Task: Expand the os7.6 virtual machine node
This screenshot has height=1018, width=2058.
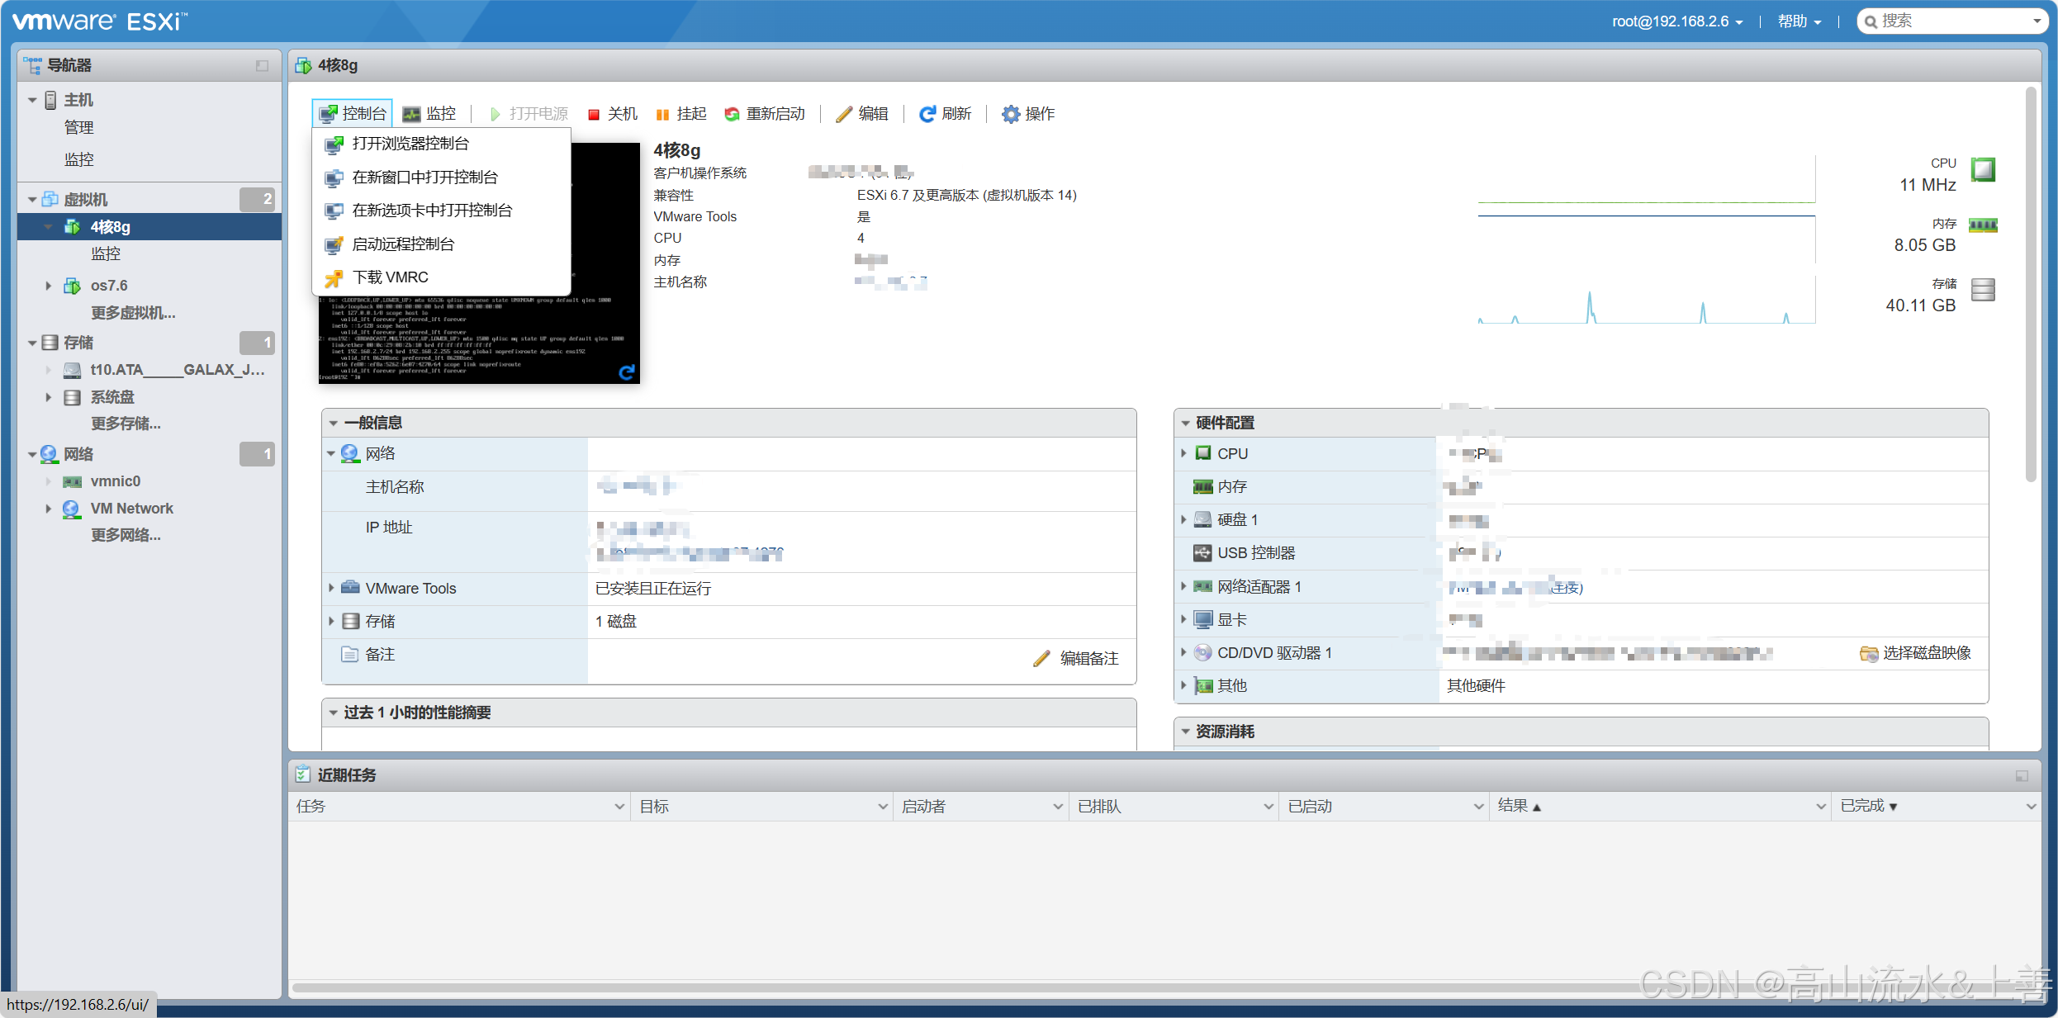Action: pos(48,286)
